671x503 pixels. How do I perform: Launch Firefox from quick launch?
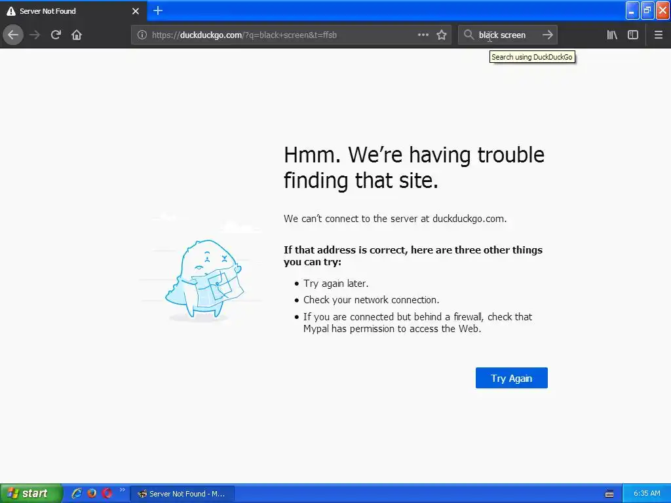pyautogui.click(x=92, y=493)
